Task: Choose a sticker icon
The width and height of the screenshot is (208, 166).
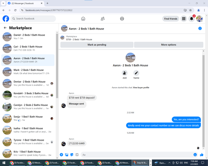Action: (72, 155)
